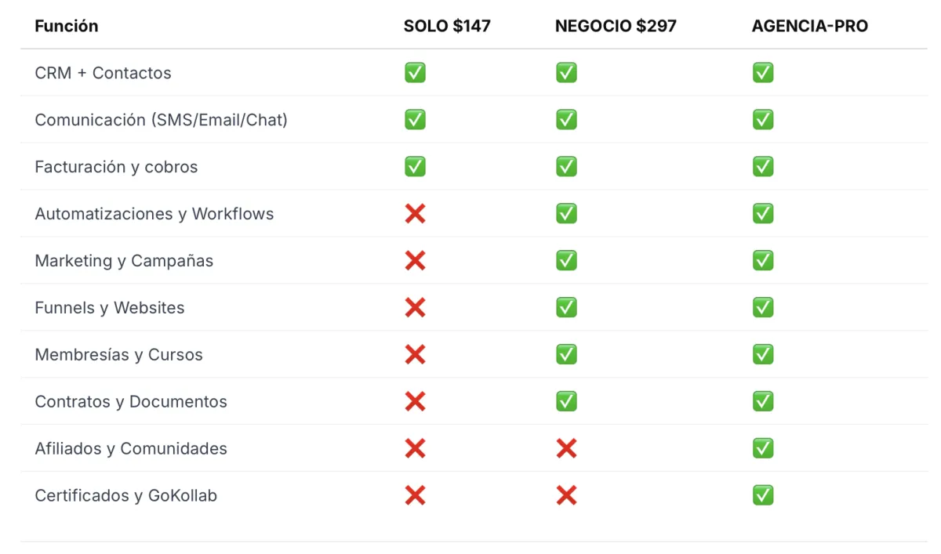This screenshot has width=941, height=554.
Task: Select SOLO red X in Funnels y Websites row
Action: coord(415,307)
